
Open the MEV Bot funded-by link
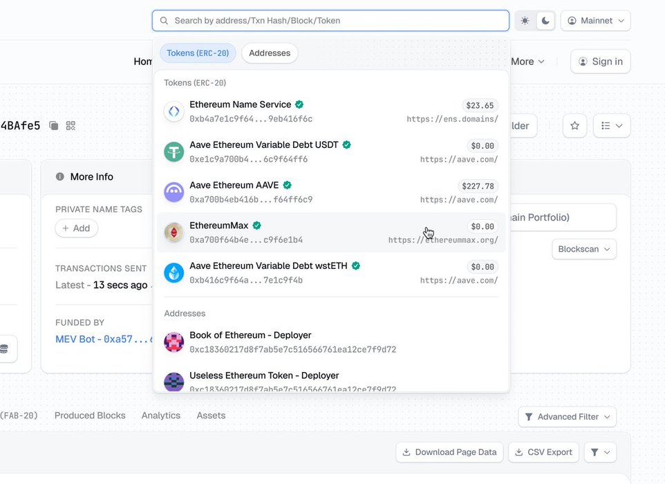point(104,339)
